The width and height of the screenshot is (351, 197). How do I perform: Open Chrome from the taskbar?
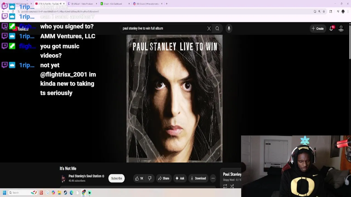pos(84,193)
